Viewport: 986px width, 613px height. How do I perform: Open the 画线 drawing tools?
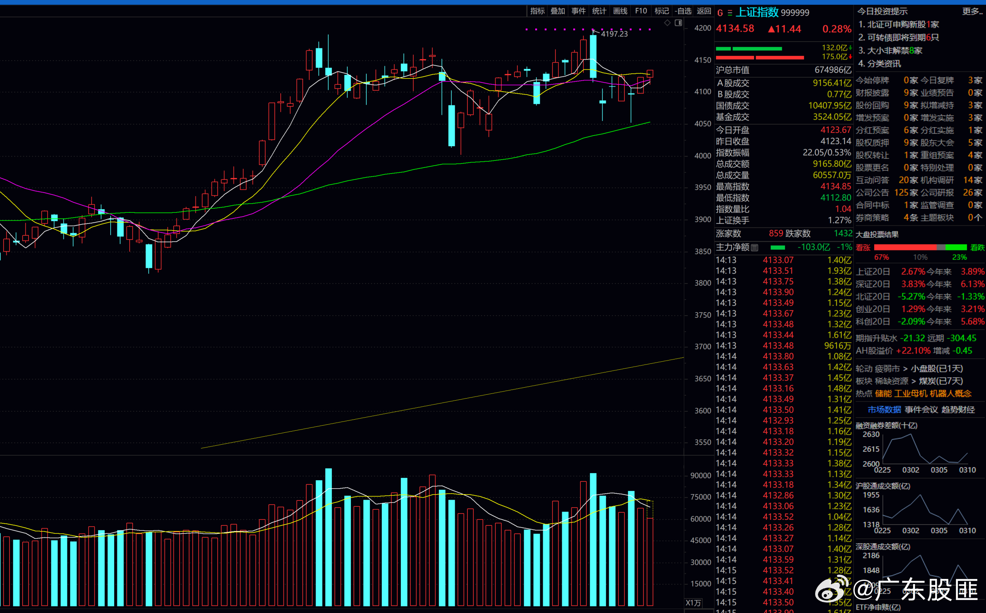(620, 11)
